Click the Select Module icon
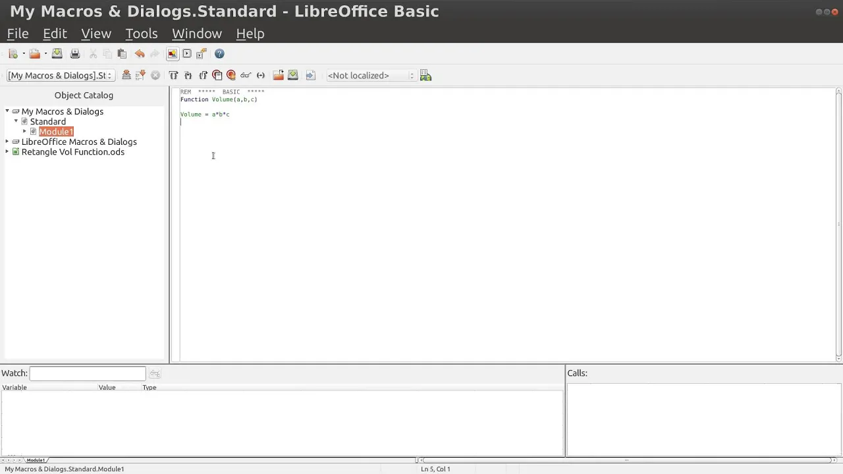The height and width of the screenshot is (474, 843). coord(202,54)
